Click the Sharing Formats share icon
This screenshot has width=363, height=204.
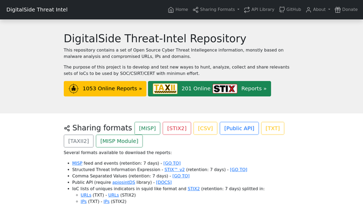click(196, 10)
